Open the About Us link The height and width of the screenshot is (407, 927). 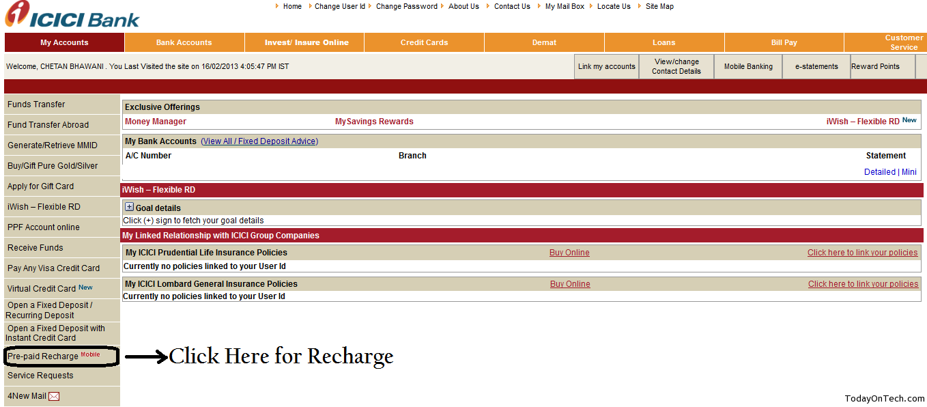pos(463,6)
